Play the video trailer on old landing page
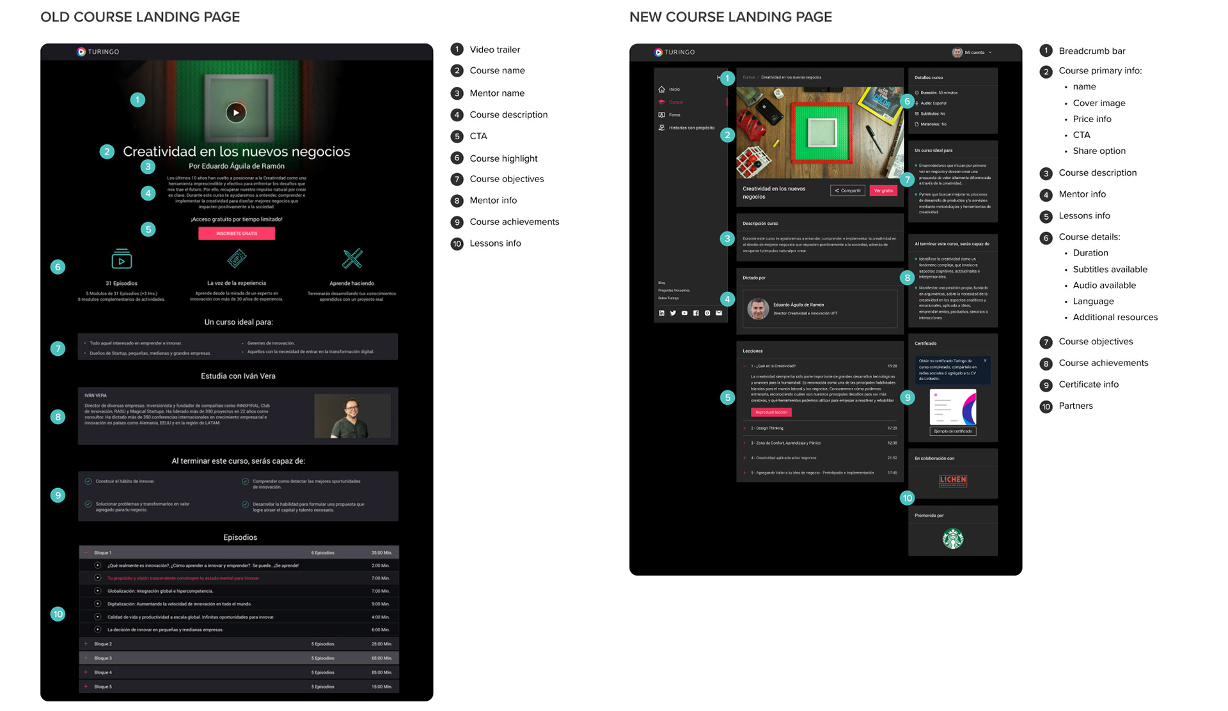Image resolution: width=1228 pixels, height=711 pixels. 236,112
